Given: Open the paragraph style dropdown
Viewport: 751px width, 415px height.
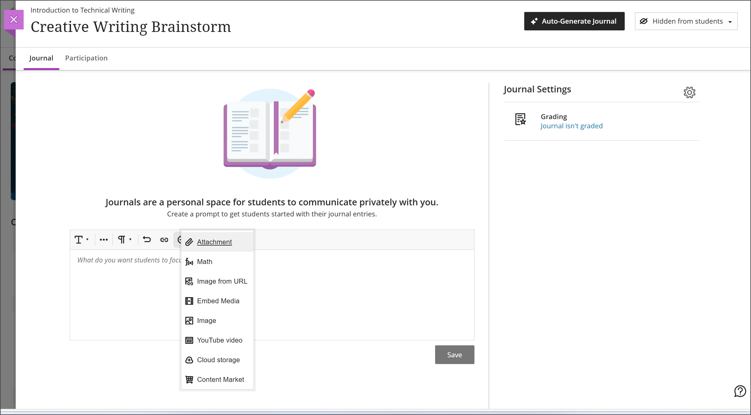Looking at the screenshot, I should 124,239.
